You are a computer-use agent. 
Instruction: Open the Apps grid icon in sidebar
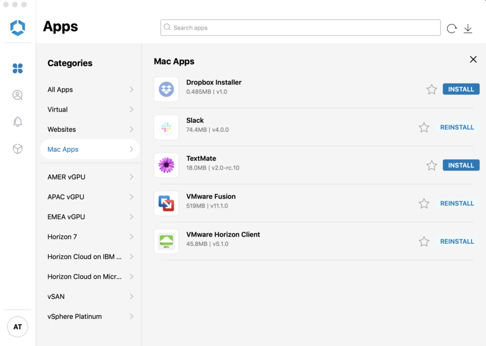pyautogui.click(x=18, y=68)
